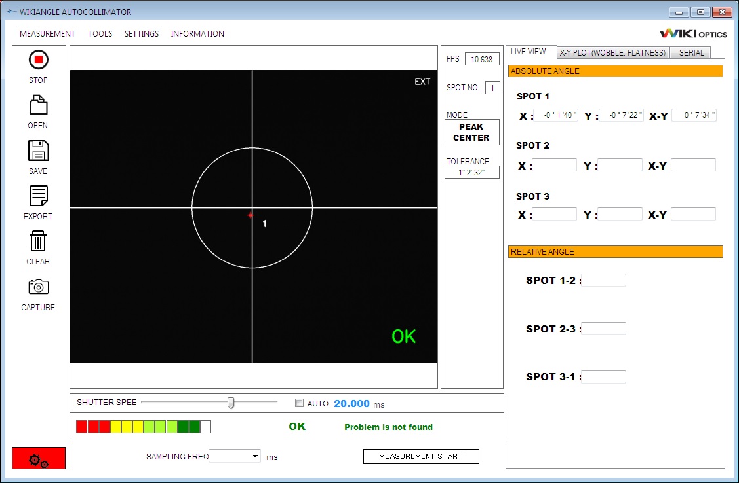
Task: Open the MEASUREMENT menu
Action: [x=47, y=34]
